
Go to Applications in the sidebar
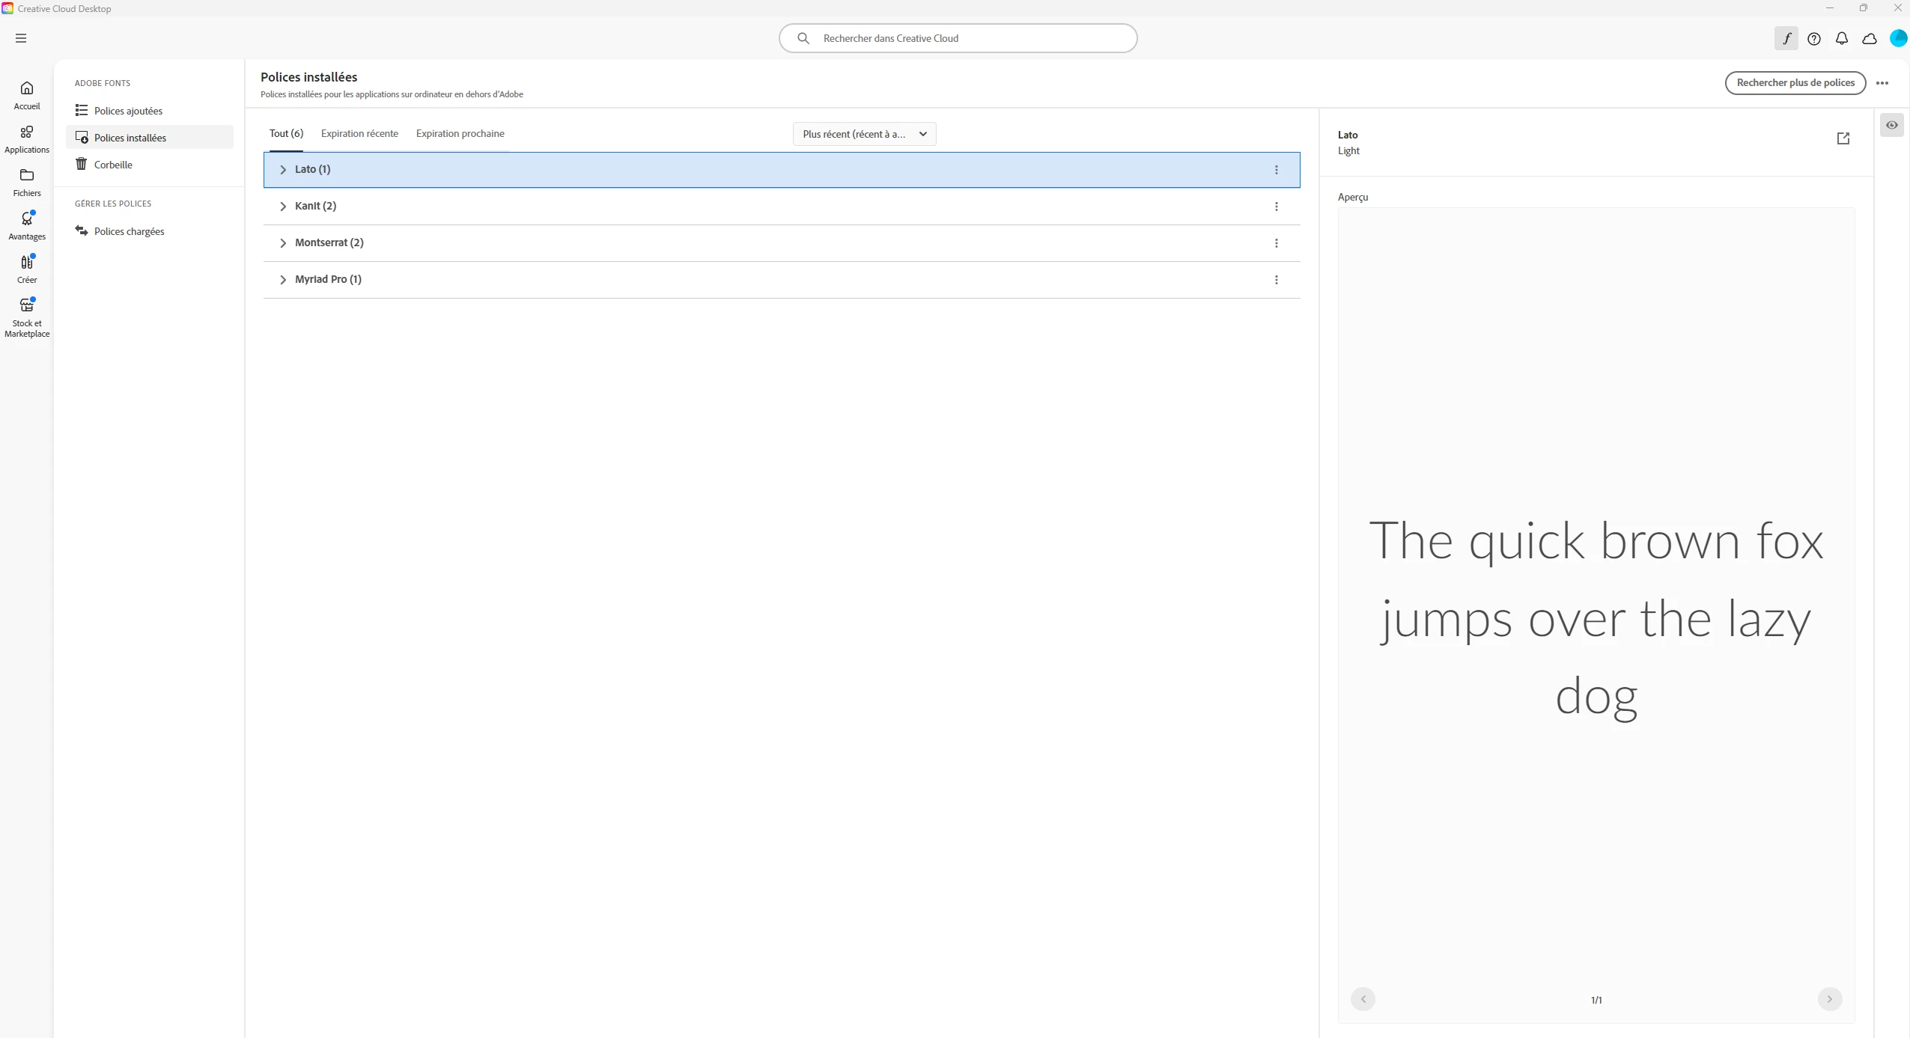(x=27, y=138)
